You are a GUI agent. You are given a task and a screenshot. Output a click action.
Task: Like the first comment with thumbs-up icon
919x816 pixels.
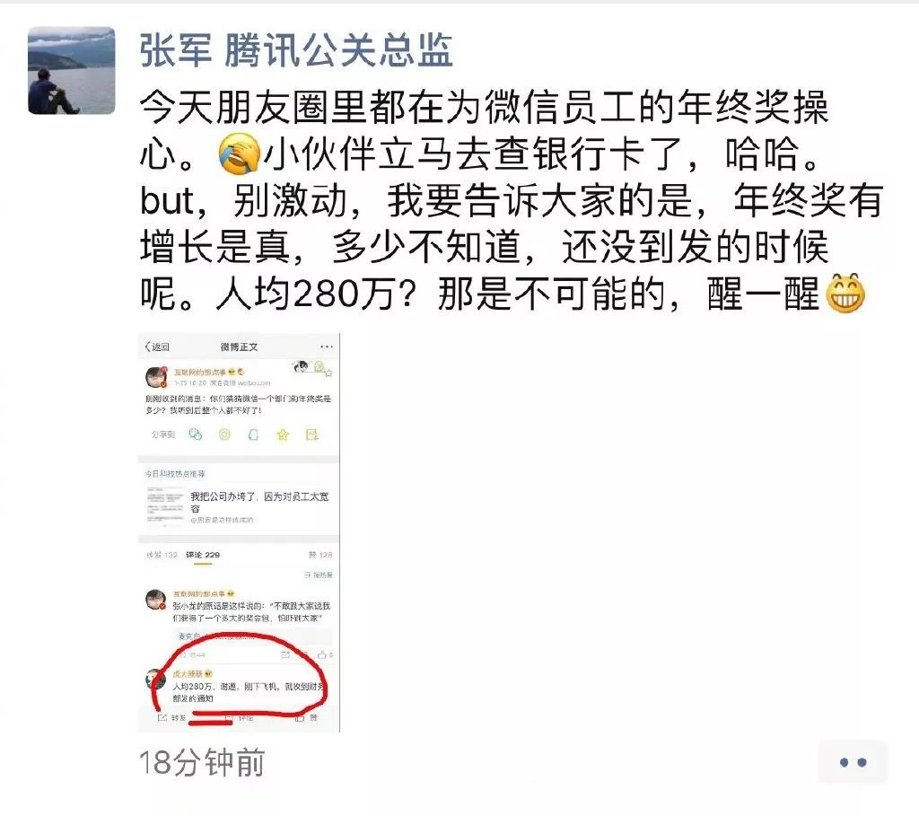(325, 654)
